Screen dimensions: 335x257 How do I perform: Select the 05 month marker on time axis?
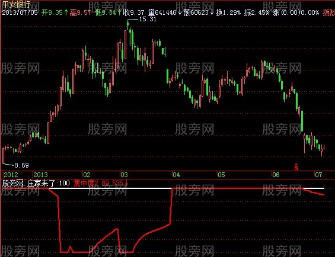pyautogui.click(x=222, y=175)
